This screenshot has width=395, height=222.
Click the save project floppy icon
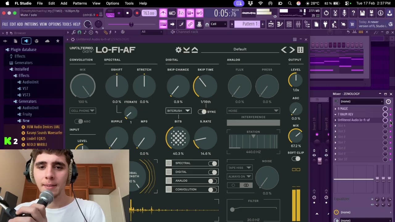point(362,13)
